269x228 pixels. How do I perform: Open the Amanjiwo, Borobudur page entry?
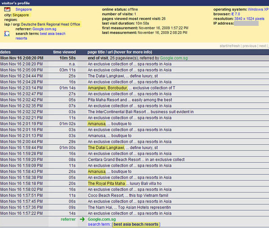click(x=104, y=88)
